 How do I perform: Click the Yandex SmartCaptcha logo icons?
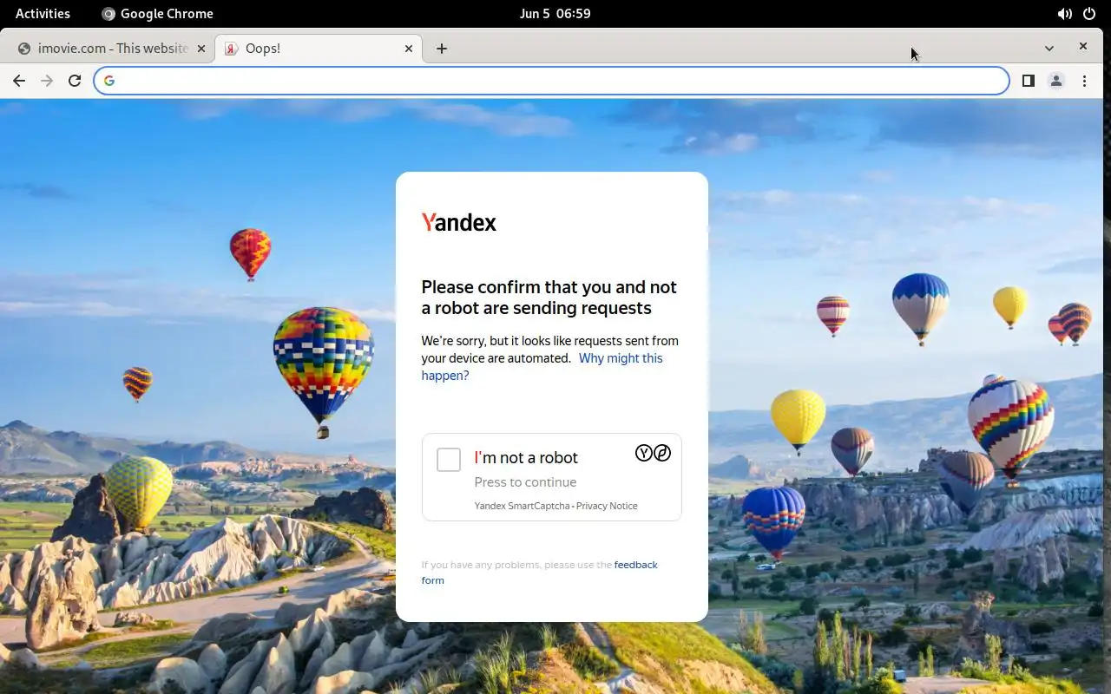(653, 453)
